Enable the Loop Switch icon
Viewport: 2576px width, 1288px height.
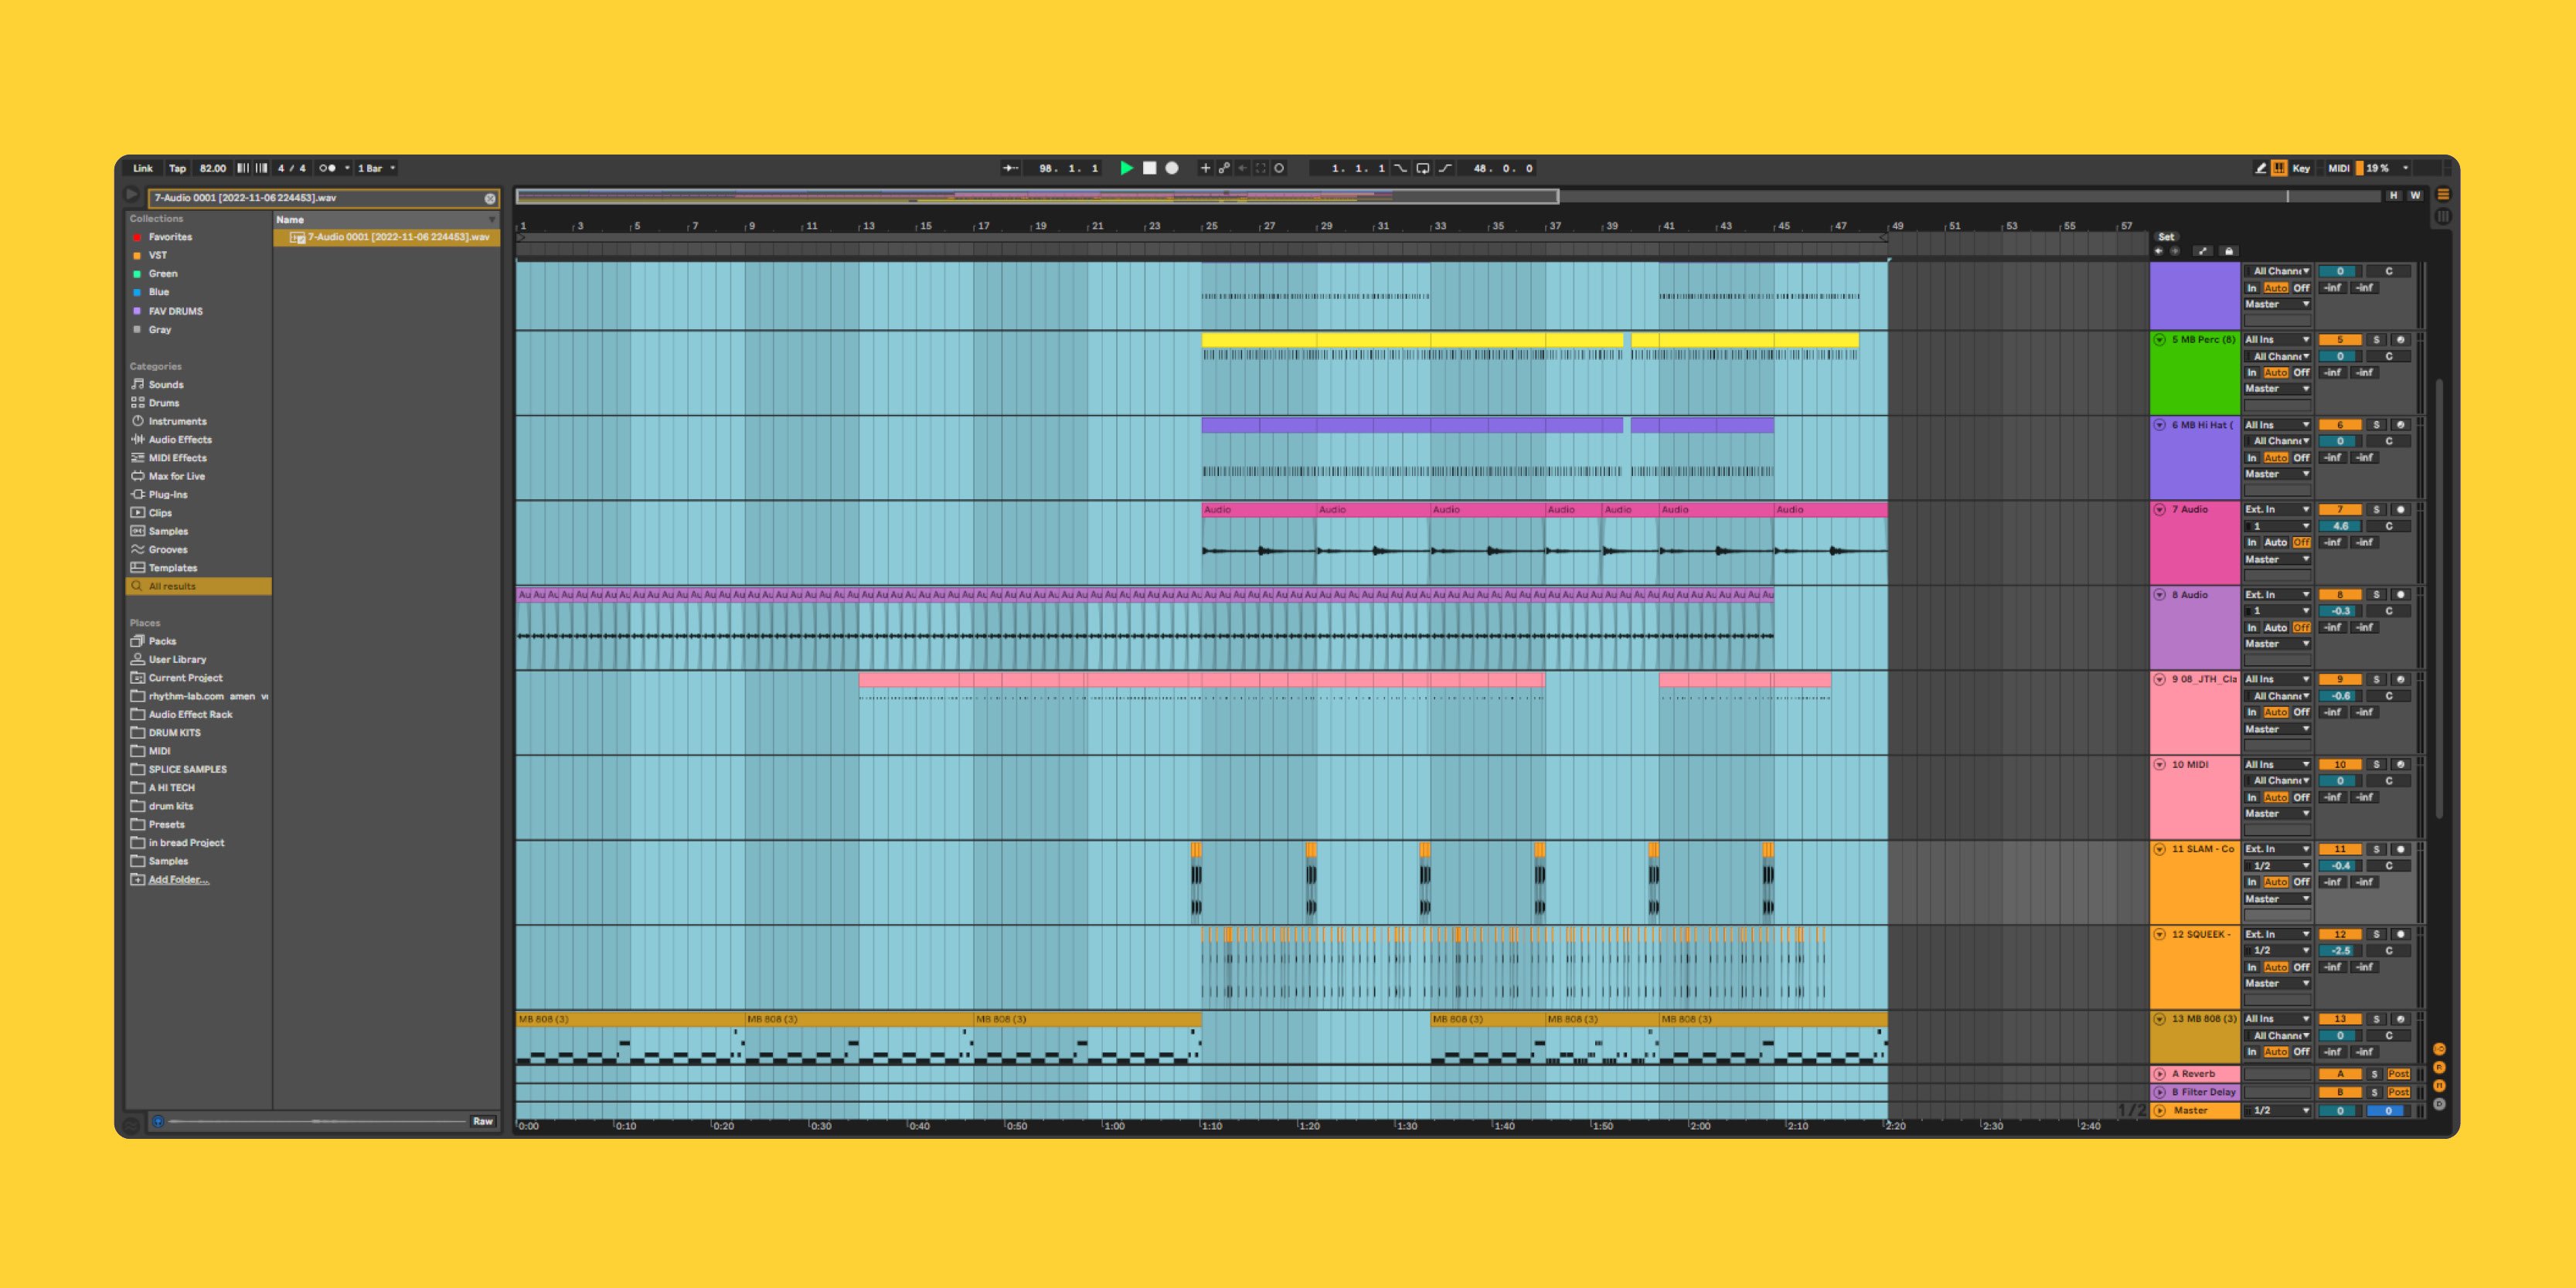coord(1422,168)
